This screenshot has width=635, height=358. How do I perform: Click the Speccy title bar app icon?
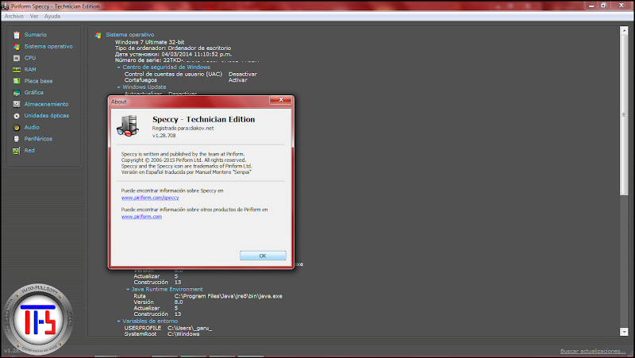click(x=5, y=6)
